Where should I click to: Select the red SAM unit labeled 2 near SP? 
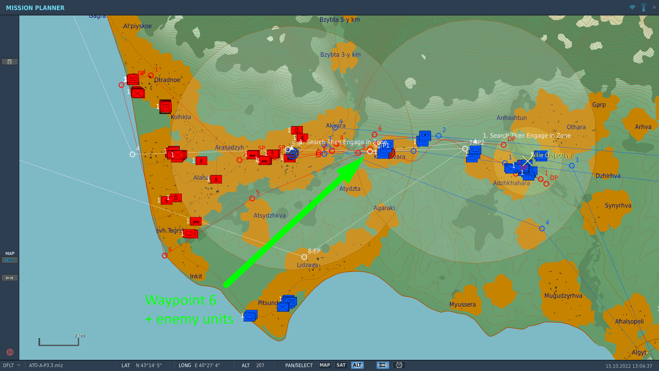point(253,155)
